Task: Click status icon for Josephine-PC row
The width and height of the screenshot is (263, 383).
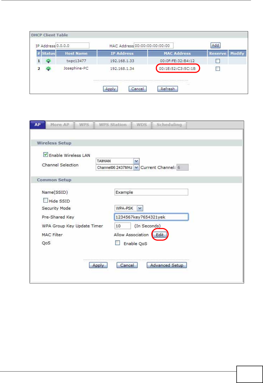Action: pyautogui.click(x=48, y=69)
